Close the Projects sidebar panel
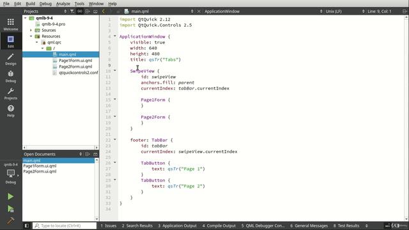This screenshot has height=230, width=409. coord(95,11)
